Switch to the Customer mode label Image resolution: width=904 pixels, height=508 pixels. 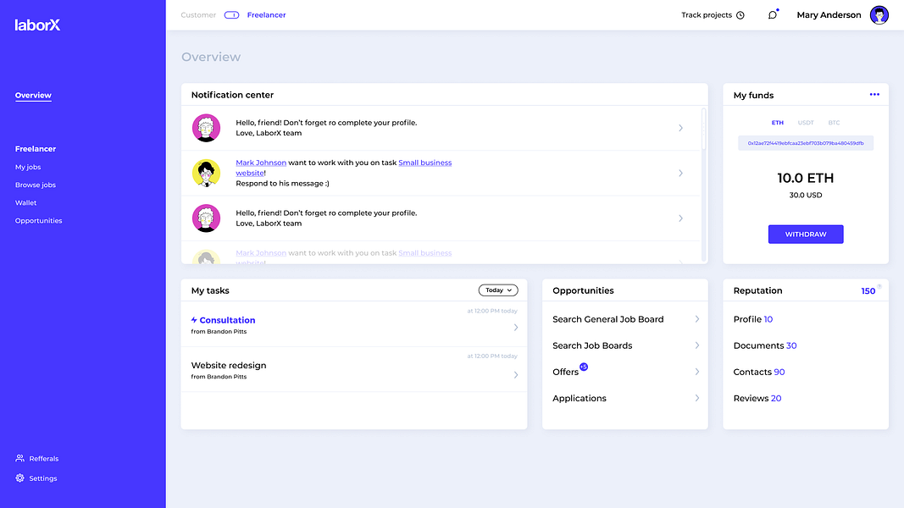click(198, 15)
